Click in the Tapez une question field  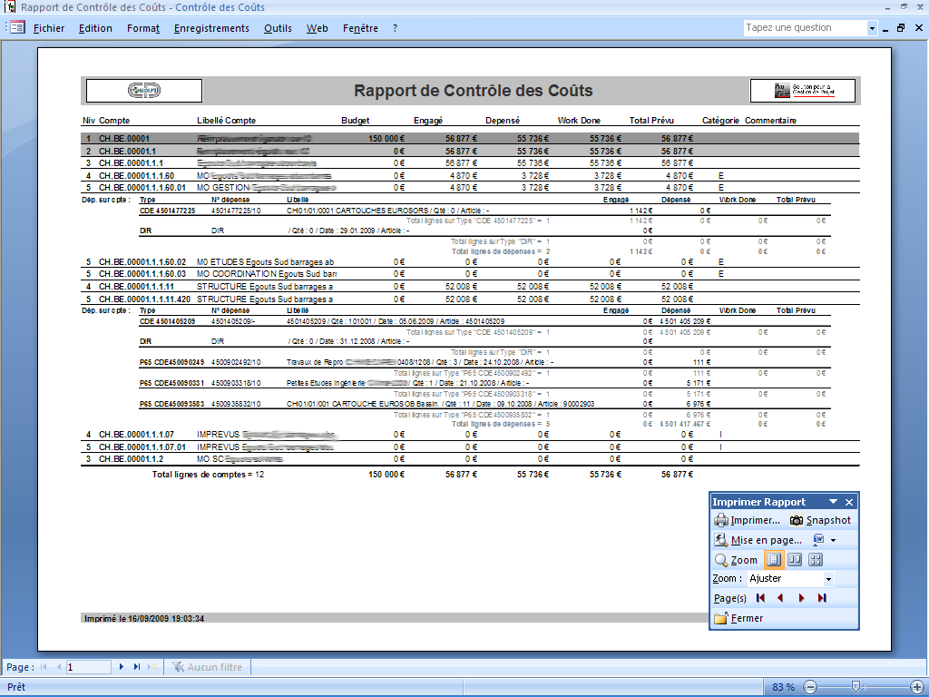pos(805,28)
